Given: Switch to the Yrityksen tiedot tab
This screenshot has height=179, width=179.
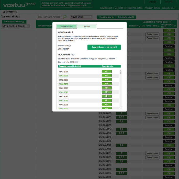Looking at the screenshot, I should [x=66, y=26].
